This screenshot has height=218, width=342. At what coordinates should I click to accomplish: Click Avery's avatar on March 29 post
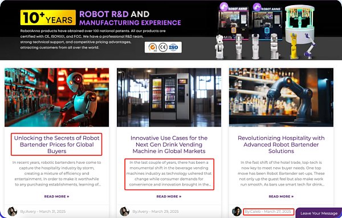coord(124,212)
